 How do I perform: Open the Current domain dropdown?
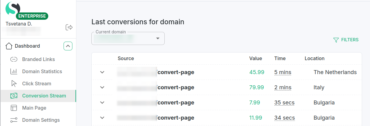coord(158,38)
